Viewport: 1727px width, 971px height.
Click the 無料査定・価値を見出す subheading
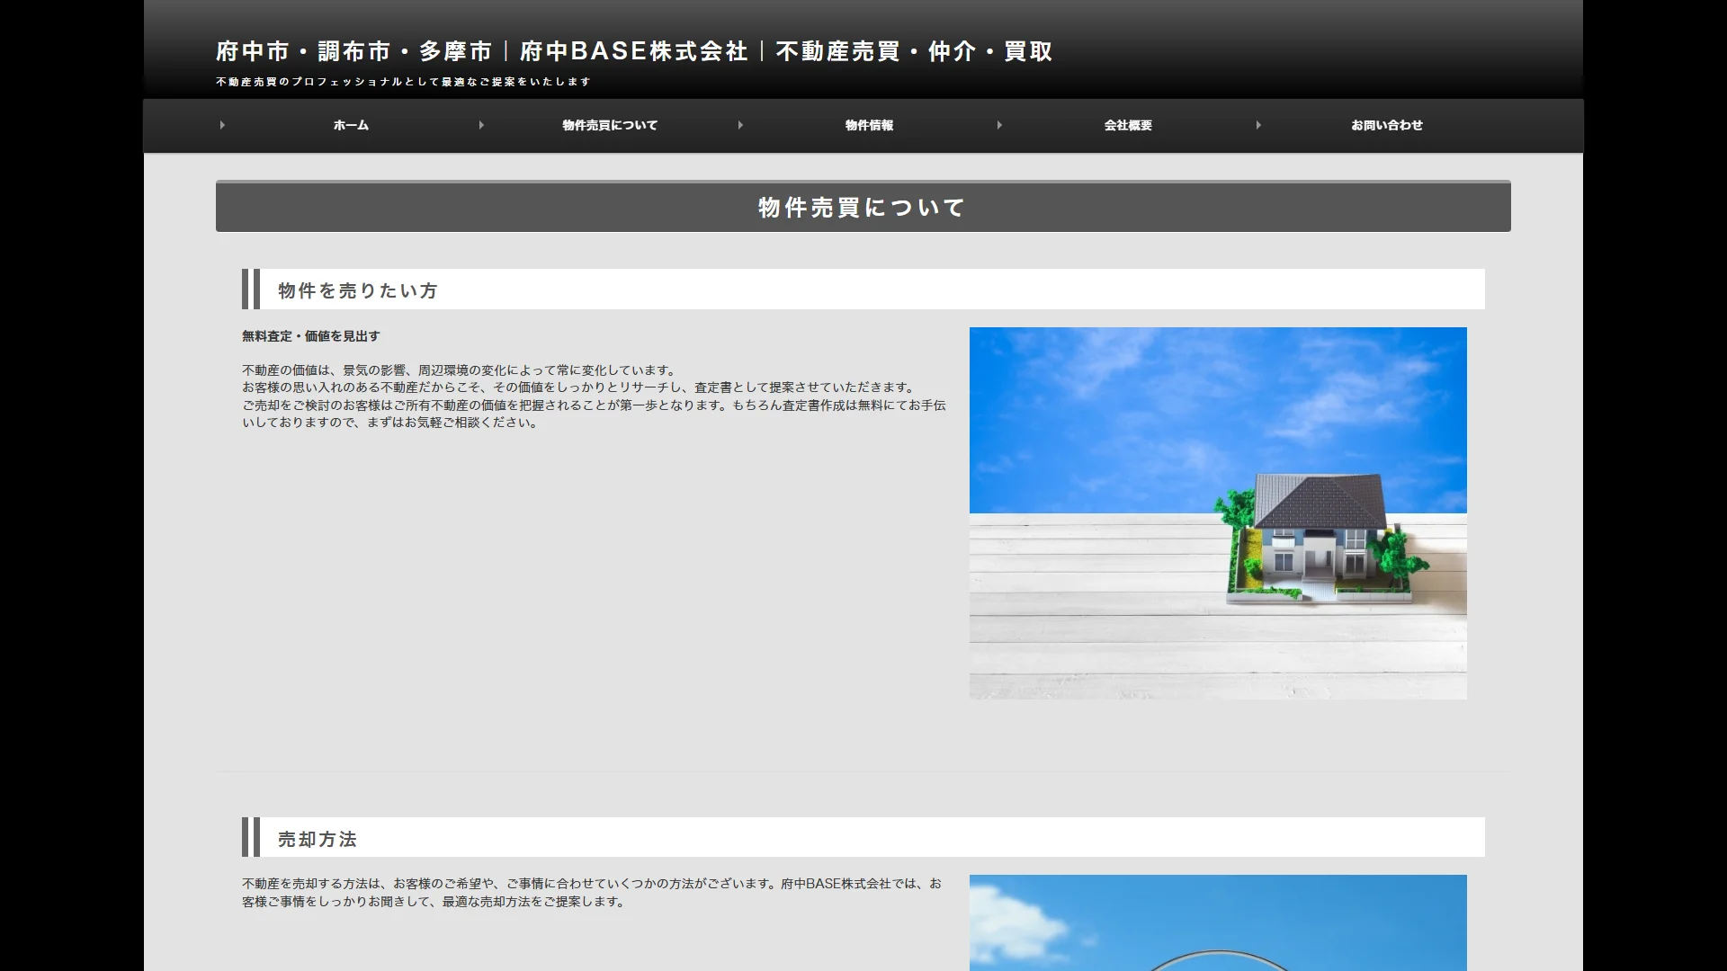coord(311,336)
